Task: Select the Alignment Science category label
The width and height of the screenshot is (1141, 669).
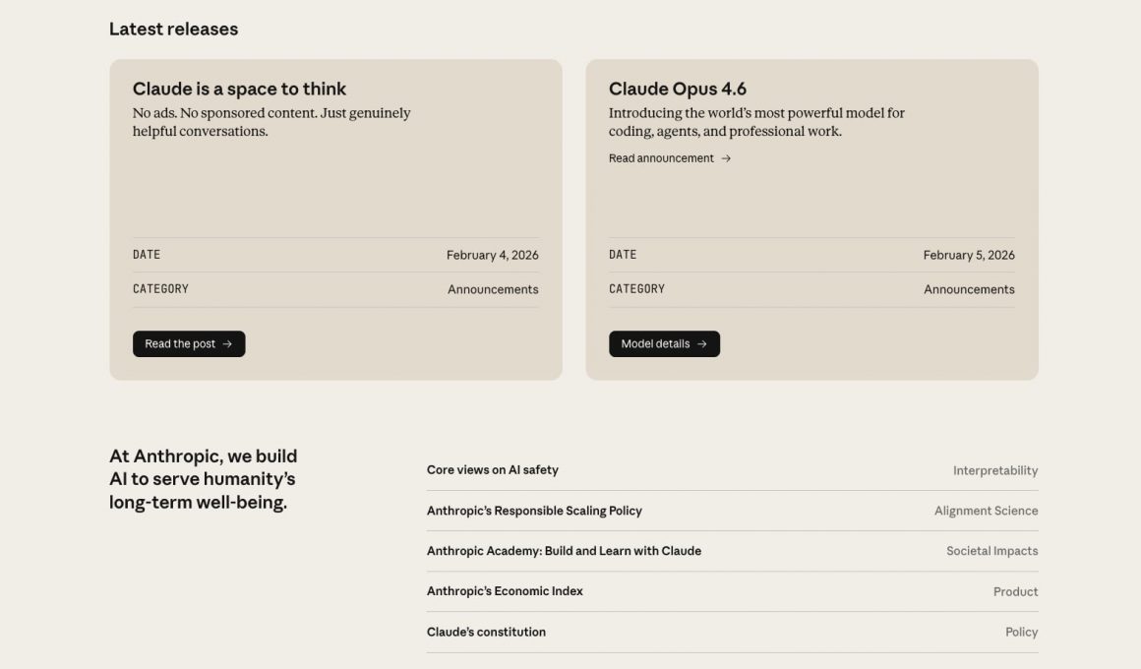Action: pos(986,512)
